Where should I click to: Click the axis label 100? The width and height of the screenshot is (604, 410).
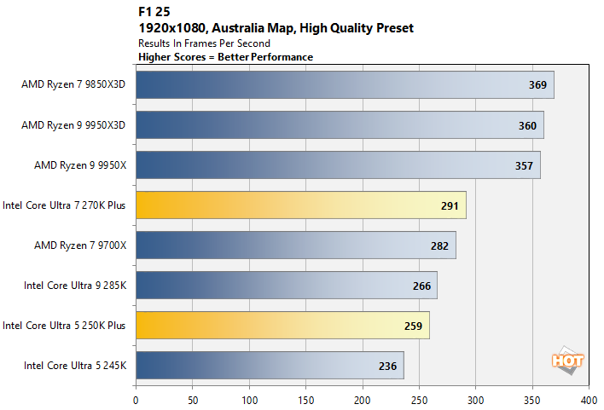click(250, 401)
